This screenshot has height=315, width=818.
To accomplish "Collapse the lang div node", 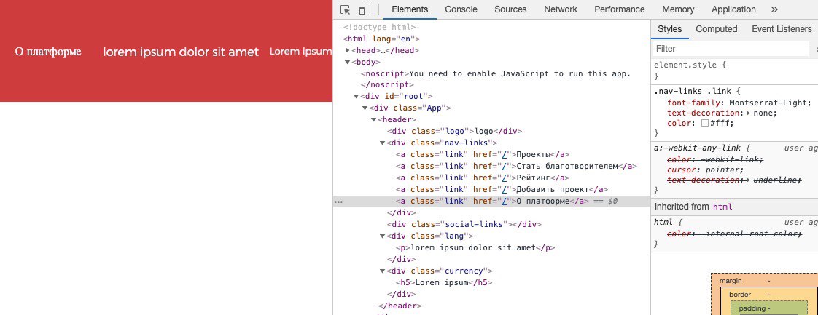I will click(383, 236).
